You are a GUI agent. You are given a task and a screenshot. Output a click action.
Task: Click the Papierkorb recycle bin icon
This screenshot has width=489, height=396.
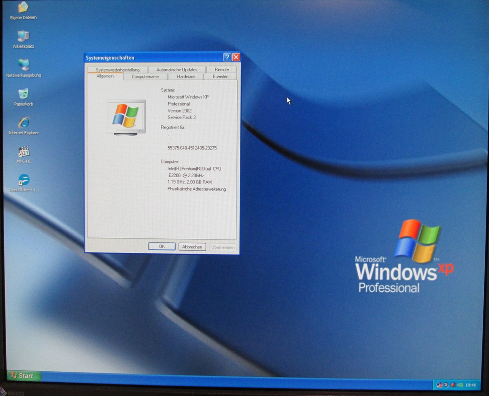pos(23,94)
